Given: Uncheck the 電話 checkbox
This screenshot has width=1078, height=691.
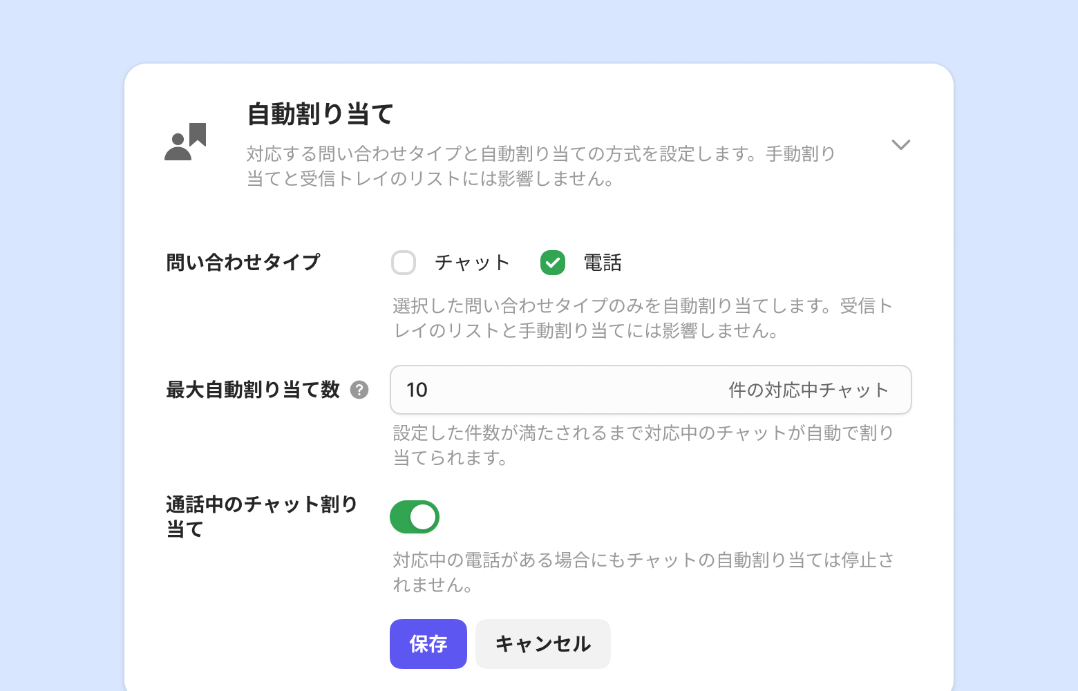Looking at the screenshot, I should point(553,263).
